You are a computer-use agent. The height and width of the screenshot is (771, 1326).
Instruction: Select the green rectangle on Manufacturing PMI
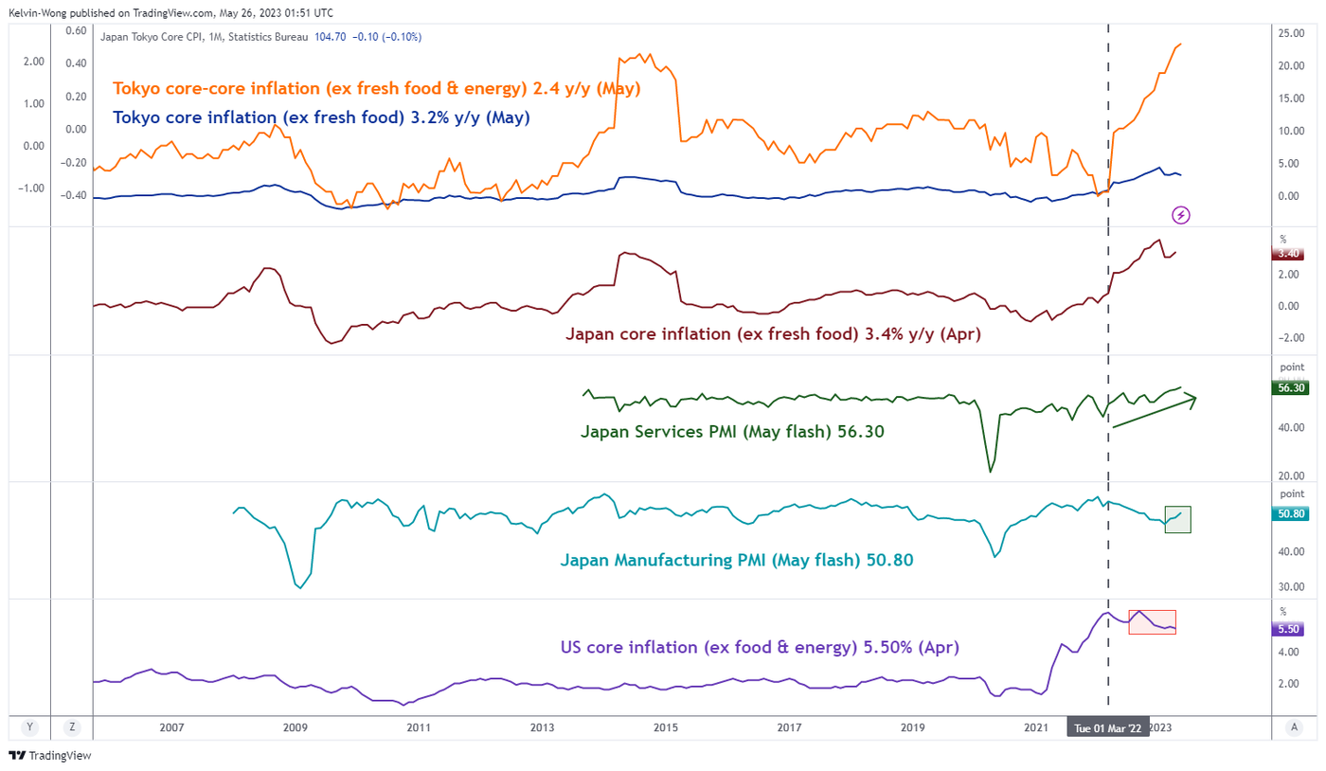pos(1177,520)
